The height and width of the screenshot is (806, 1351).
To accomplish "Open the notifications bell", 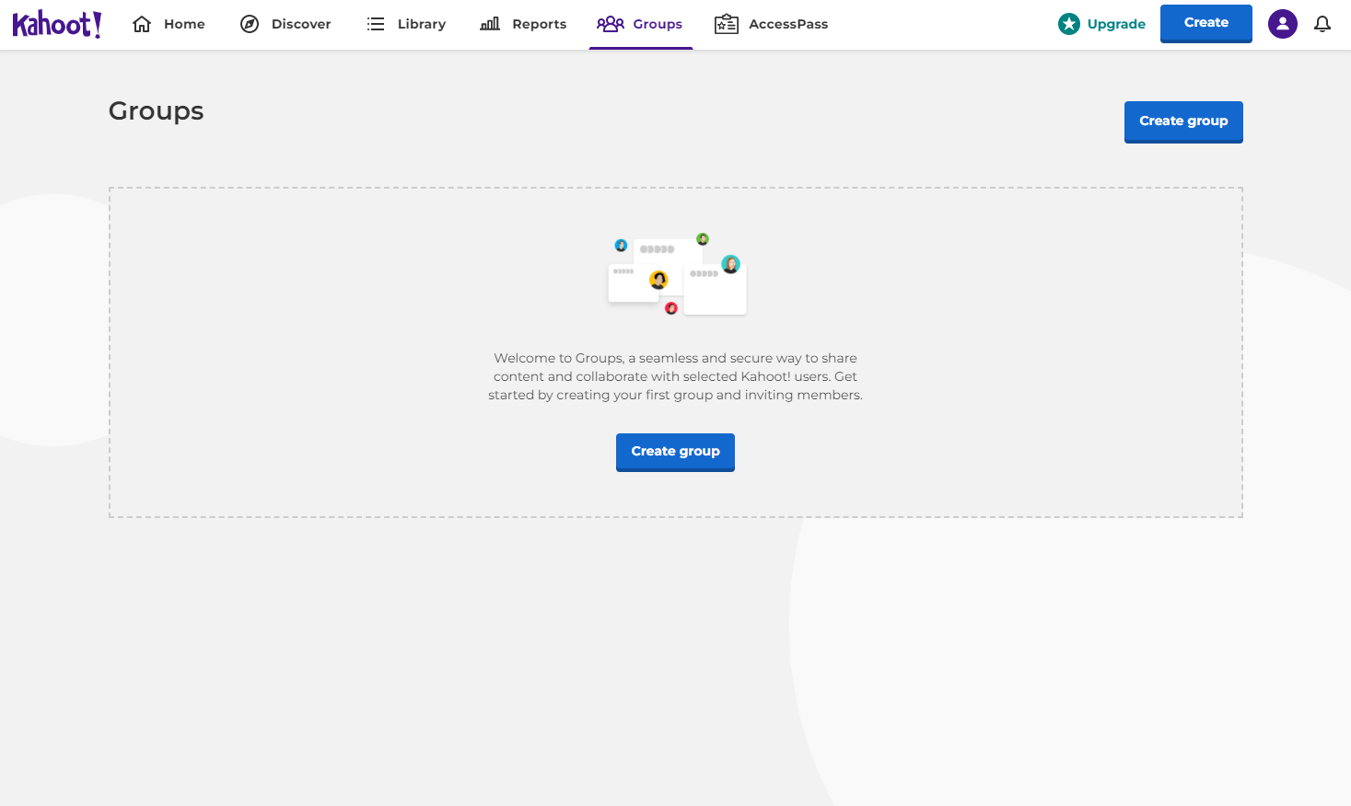I will (x=1322, y=24).
